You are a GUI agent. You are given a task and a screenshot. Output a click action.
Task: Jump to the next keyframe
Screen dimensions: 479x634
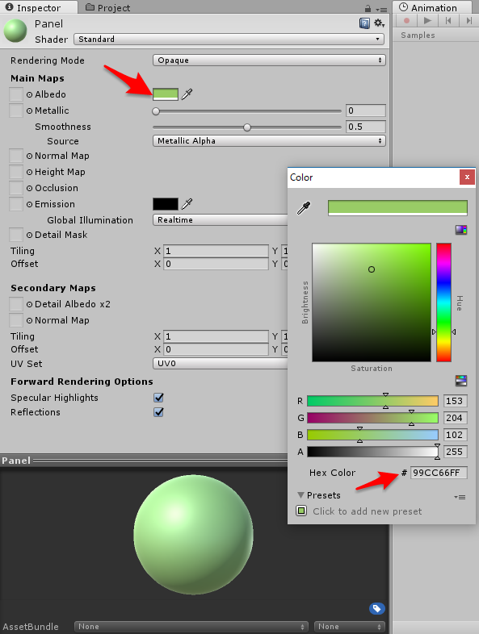(468, 20)
